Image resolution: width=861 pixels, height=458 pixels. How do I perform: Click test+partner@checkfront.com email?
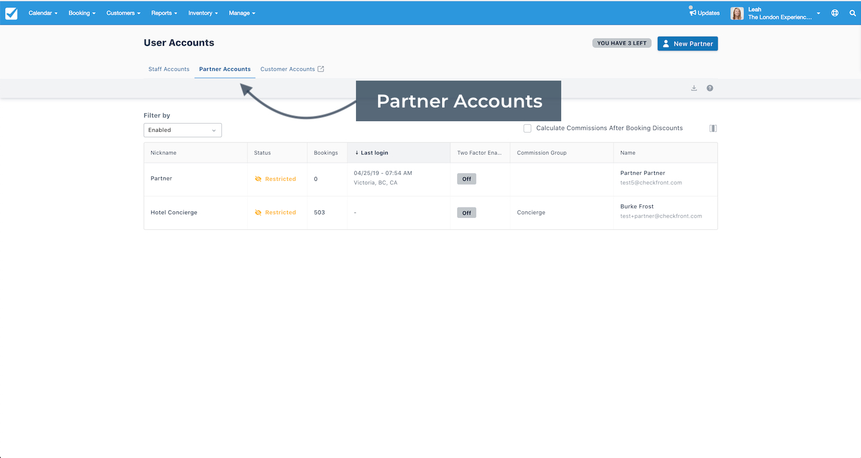(x=661, y=216)
